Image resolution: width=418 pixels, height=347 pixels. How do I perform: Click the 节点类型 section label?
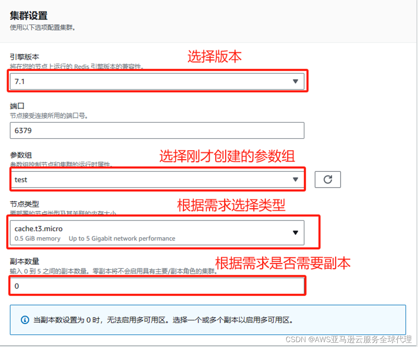point(24,204)
